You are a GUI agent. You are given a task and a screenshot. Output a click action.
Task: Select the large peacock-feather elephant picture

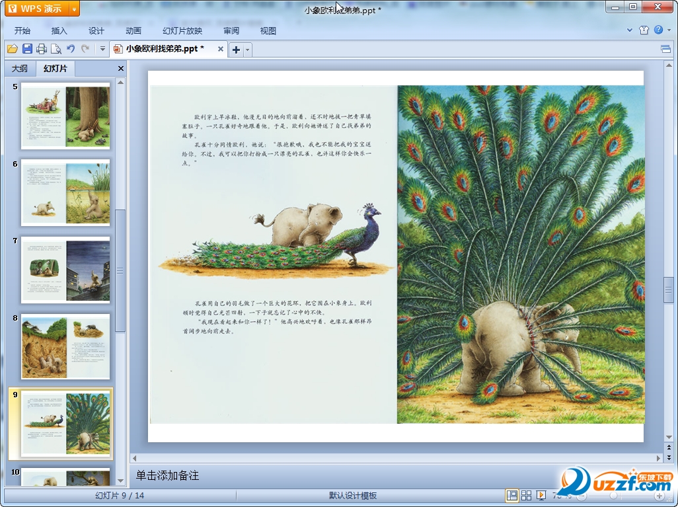click(x=521, y=254)
